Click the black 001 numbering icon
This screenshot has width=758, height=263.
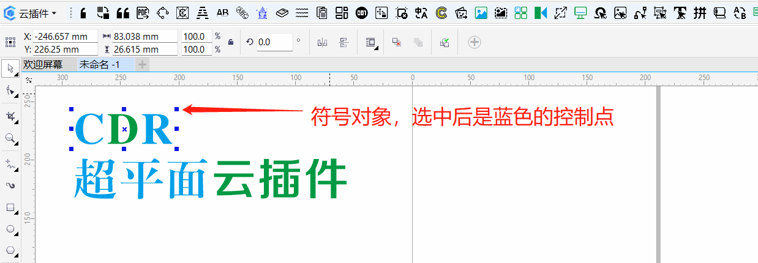tap(361, 13)
